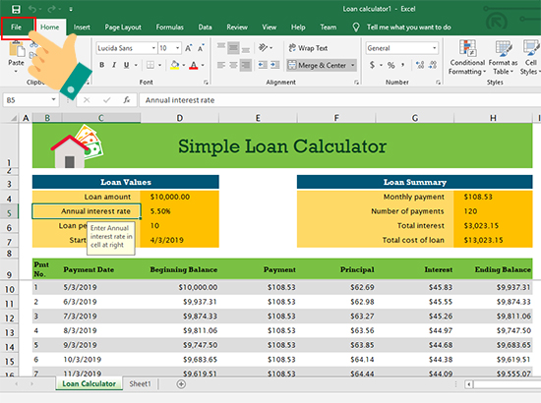Click the Decrease Decimal icon
The width and height of the screenshot is (541, 403).
coord(433,65)
